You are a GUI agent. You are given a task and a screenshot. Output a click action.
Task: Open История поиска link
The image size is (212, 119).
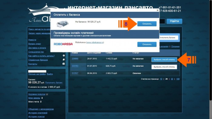[36, 117]
